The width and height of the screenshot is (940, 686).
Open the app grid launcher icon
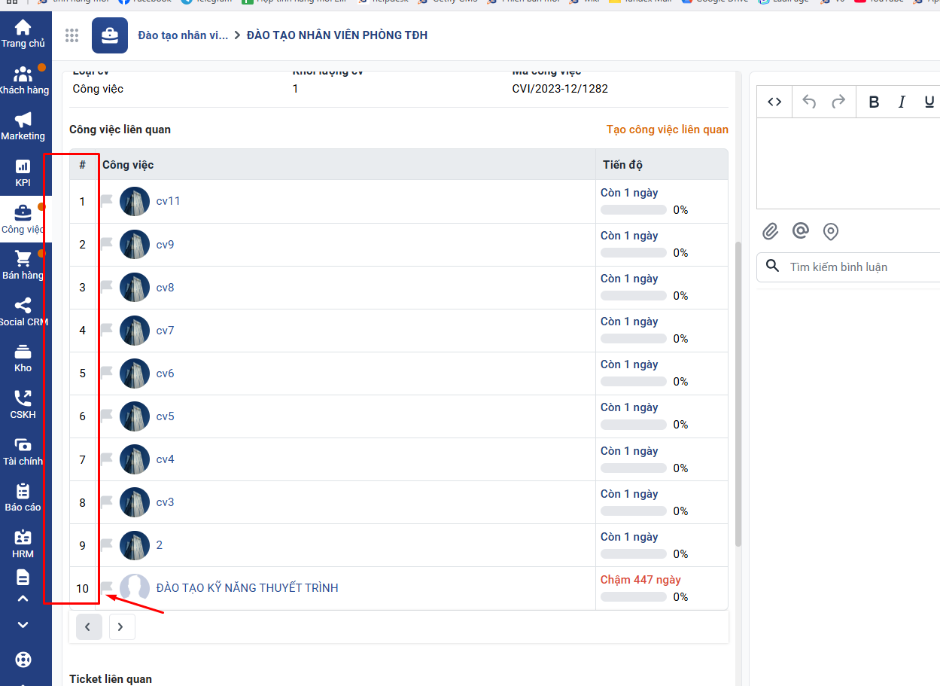click(x=72, y=35)
